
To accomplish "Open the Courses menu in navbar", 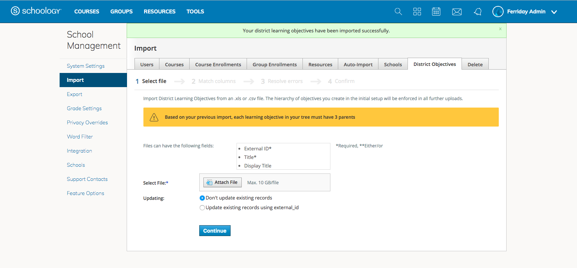I will 87,12.
